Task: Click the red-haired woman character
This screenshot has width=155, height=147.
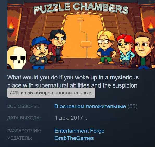Action: click(x=125, y=50)
